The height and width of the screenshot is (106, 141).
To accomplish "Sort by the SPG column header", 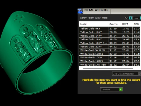I will click(x=136, y=24).
